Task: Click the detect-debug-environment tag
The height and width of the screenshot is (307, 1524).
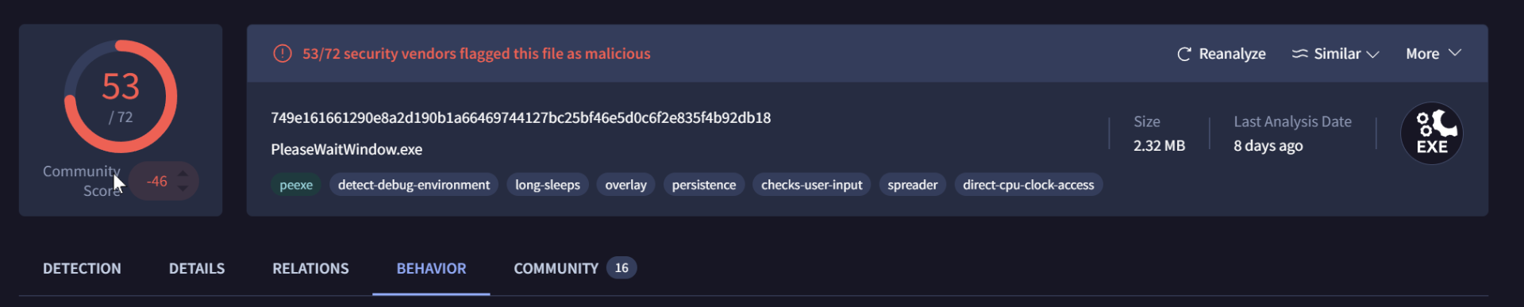Action: [x=414, y=185]
